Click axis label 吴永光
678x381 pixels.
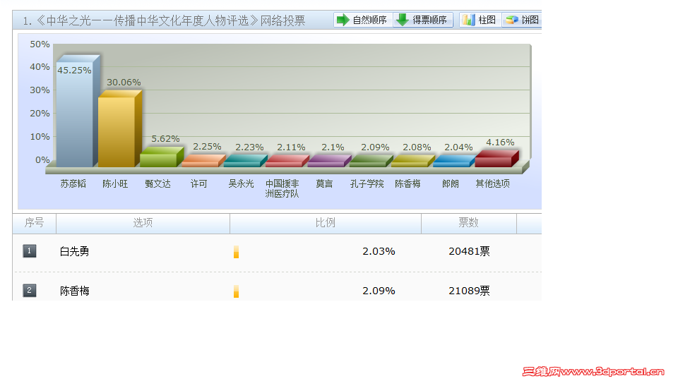241,183
